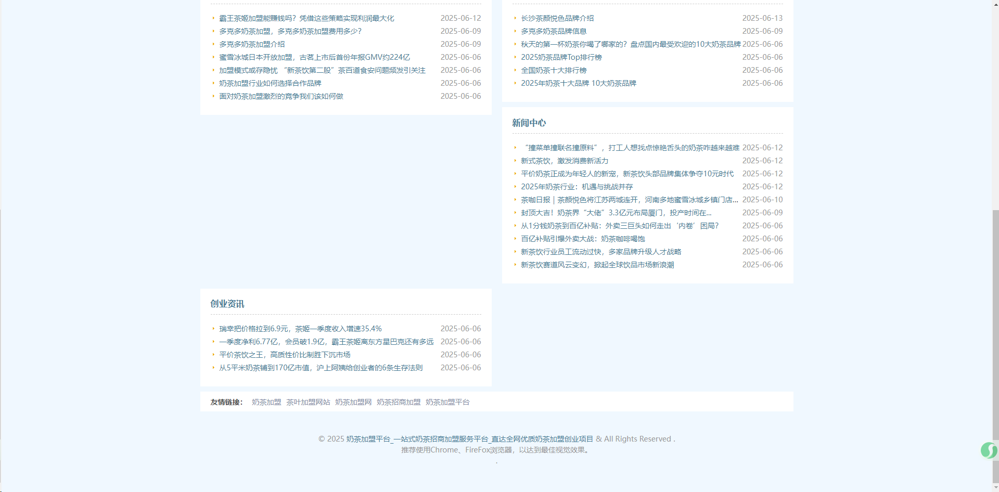Viewport: 999px width, 492px height.
Task: Click arrow bullet before "新茶饮赛道风云变幻" item
Action: 515,264
